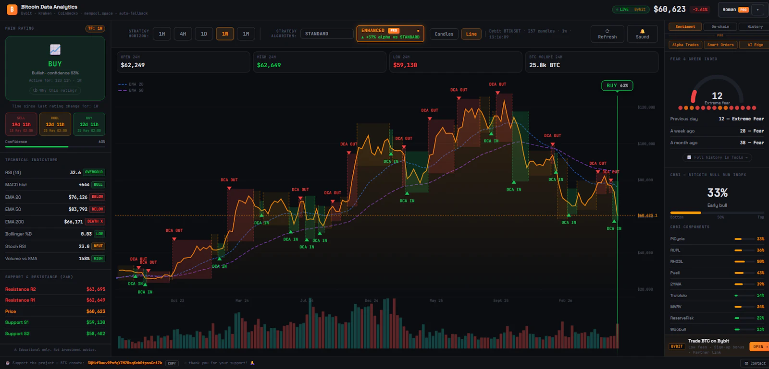Switch chart to Line view
The image size is (769, 369).
pyautogui.click(x=471, y=34)
